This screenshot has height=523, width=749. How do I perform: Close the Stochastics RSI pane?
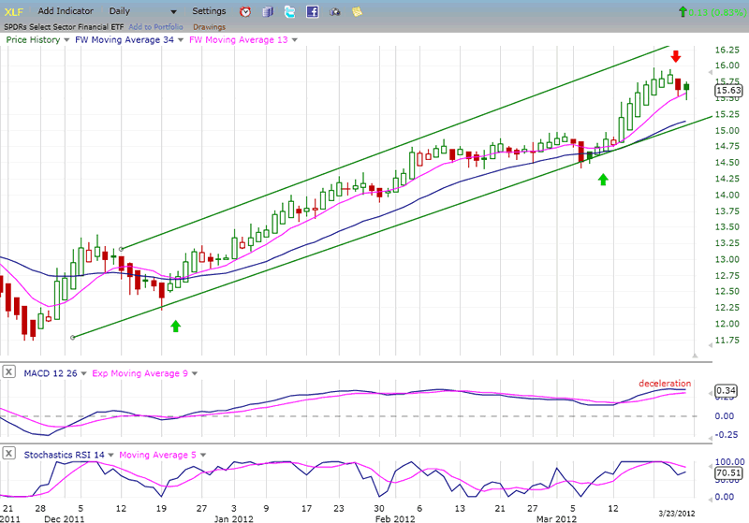[x=8, y=454]
